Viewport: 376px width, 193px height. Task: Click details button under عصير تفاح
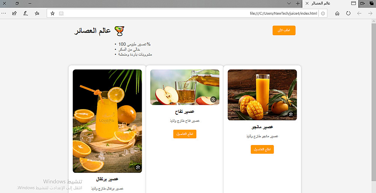tap(185, 134)
